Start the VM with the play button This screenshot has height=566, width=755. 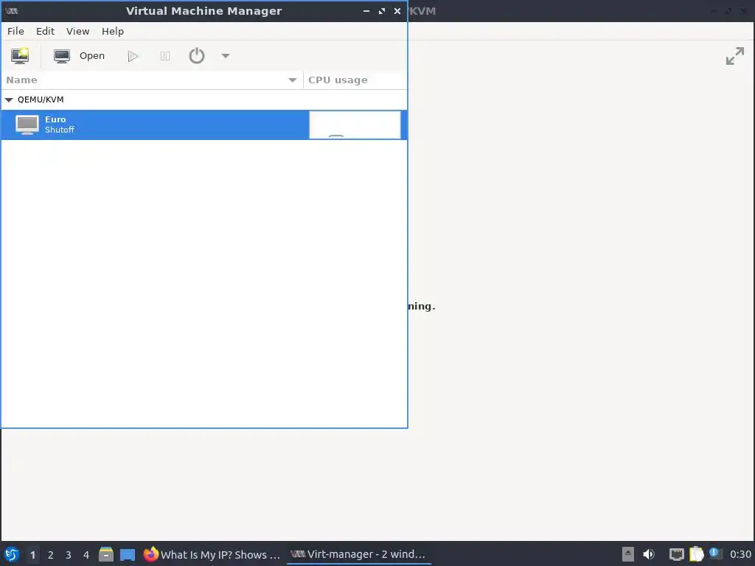133,56
